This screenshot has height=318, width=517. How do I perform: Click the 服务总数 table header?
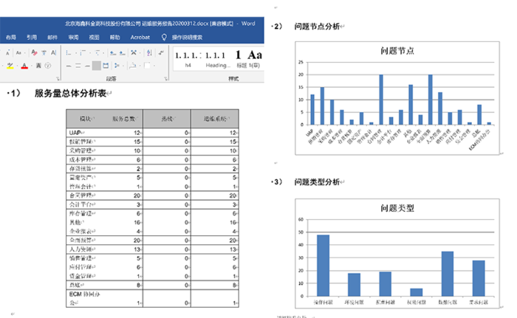point(123,119)
